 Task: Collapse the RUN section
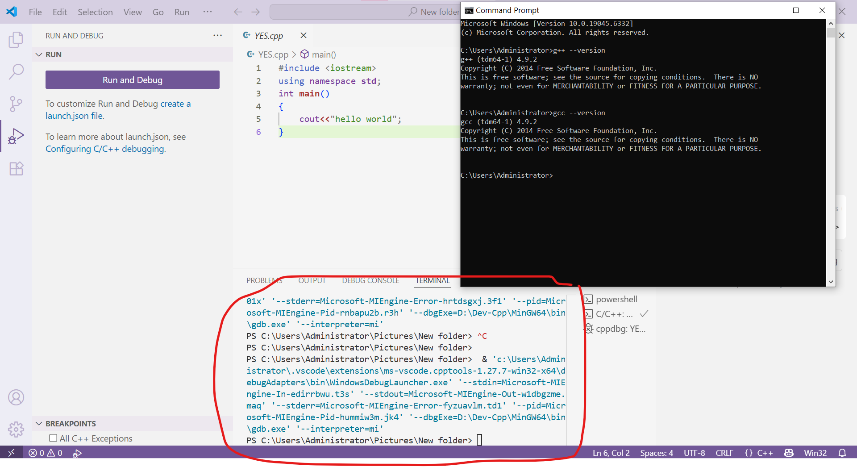pos(39,54)
